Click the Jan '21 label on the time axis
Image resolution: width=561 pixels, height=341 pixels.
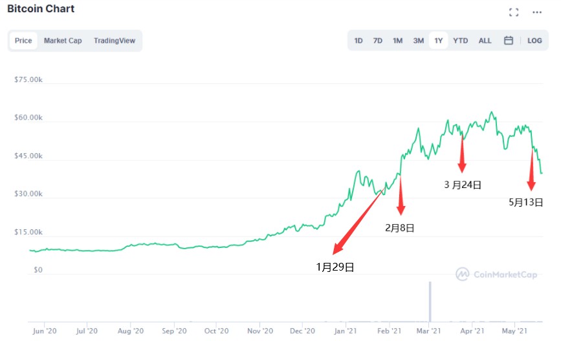click(346, 331)
